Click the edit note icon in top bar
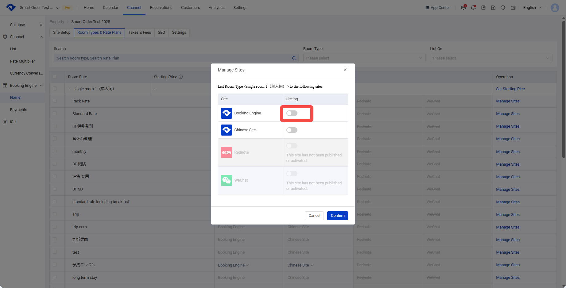The image size is (566, 288). (x=493, y=8)
